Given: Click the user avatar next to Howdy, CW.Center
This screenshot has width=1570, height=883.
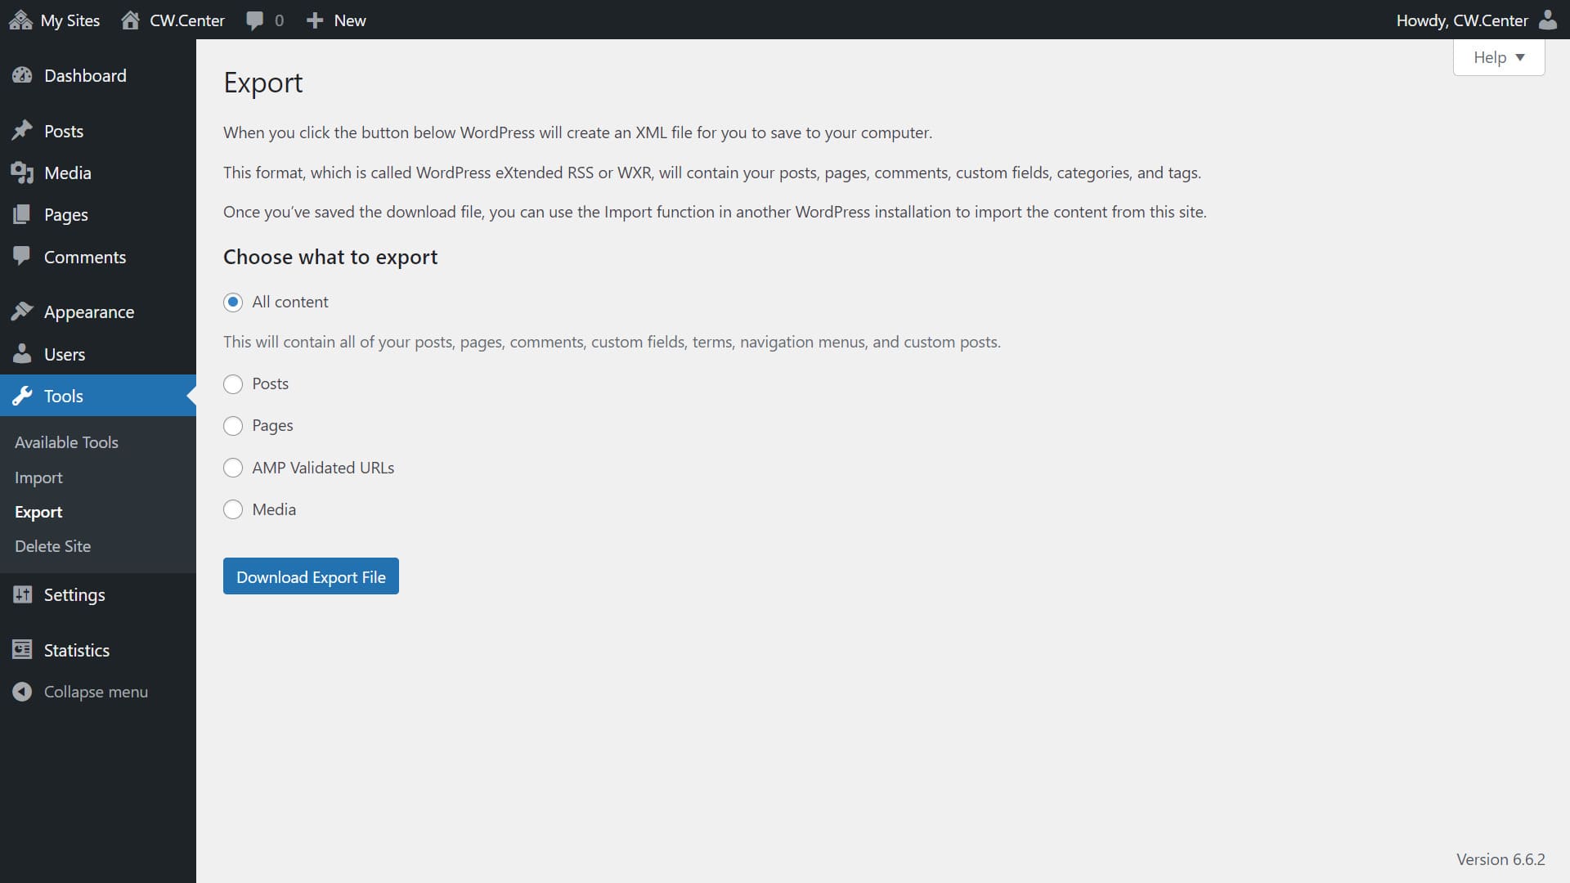Looking at the screenshot, I should click(x=1550, y=20).
